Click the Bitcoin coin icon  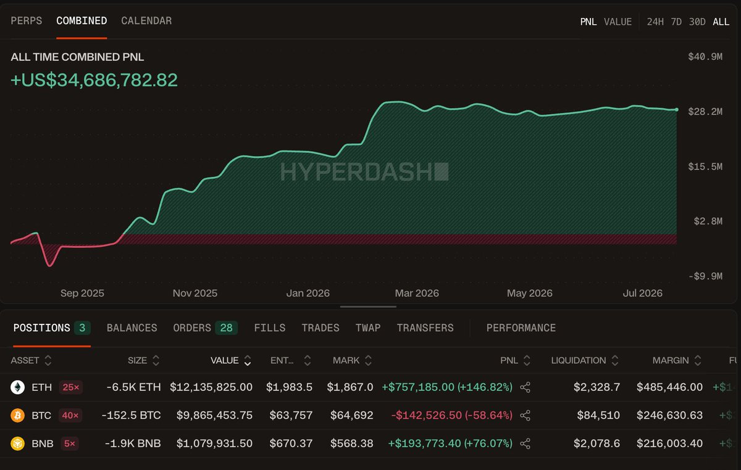click(x=18, y=416)
